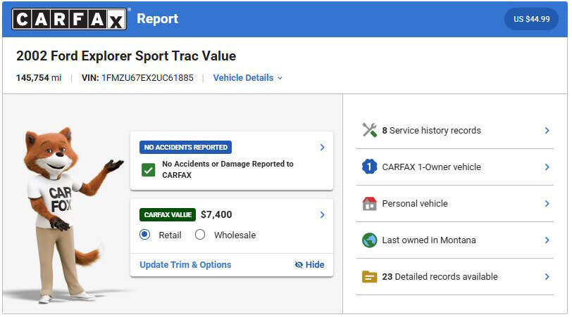Click the US $44.99 price button

[x=531, y=19]
